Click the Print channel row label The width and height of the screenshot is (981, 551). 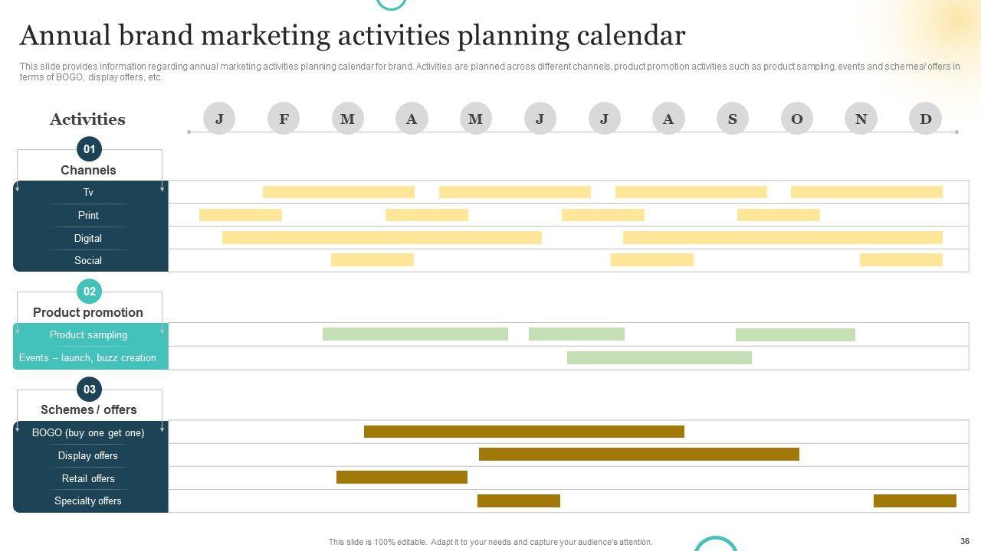click(x=88, y=215)
